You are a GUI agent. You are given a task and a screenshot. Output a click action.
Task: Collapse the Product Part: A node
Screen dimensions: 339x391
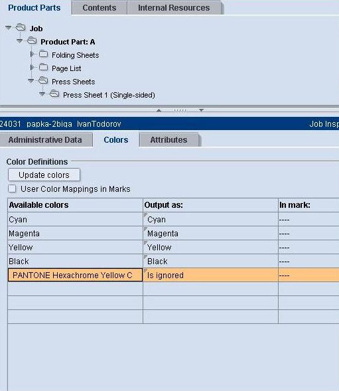(x=20, y=41)
